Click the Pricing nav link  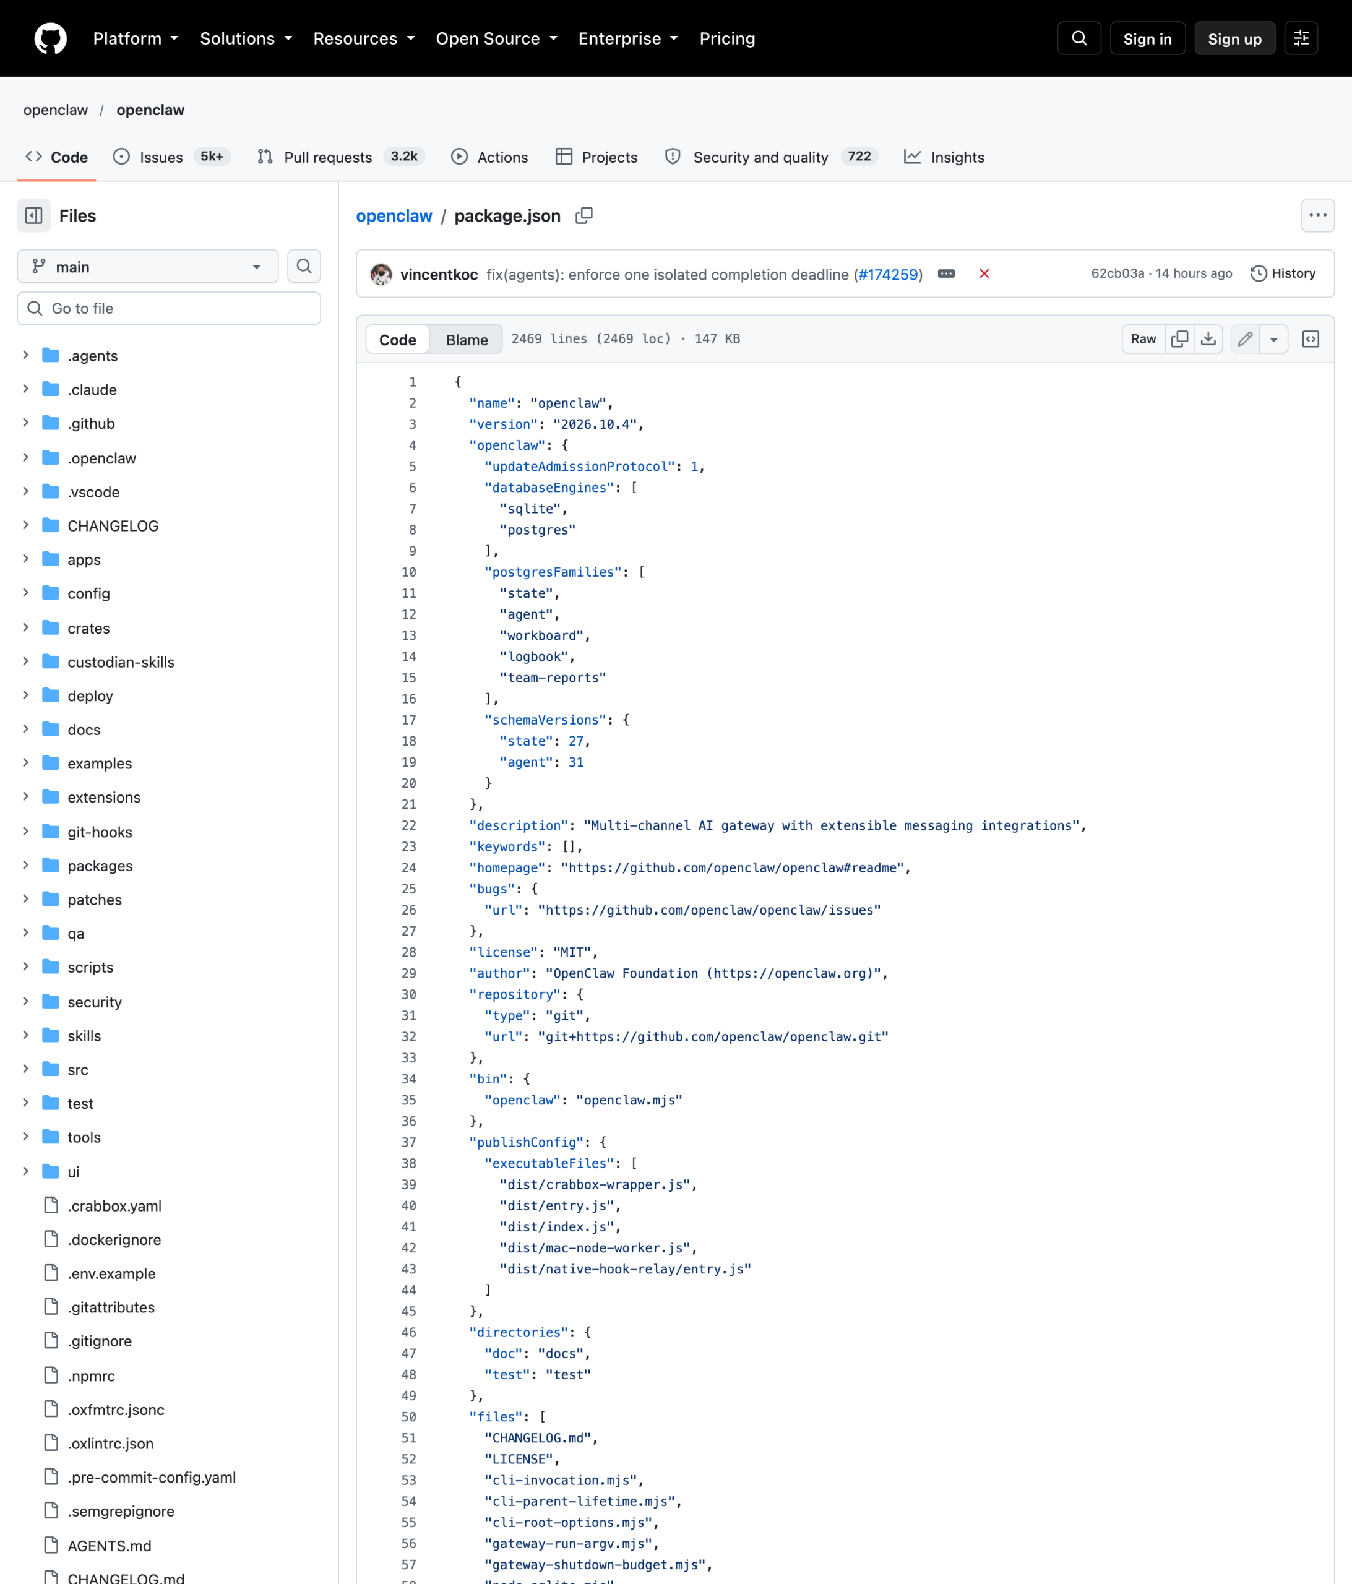[726, 38]
